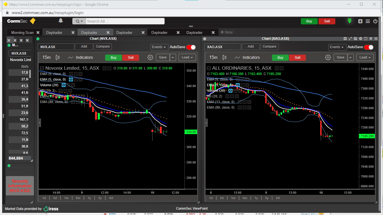Viewport: 383px width, 215px height.
Task: Toggle visibility of NVX EMA (5, close, 0)
Action: (71, 80)
